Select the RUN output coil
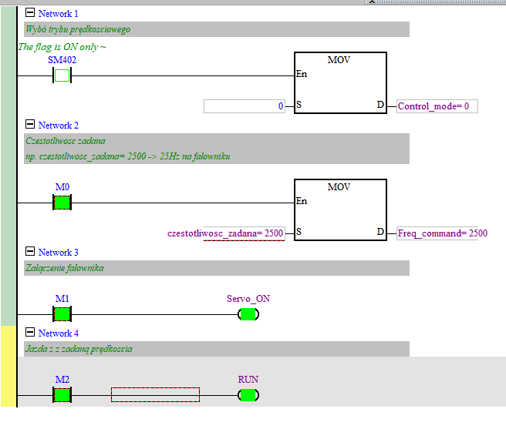This screenshot has width=506, height=429. 248,395
